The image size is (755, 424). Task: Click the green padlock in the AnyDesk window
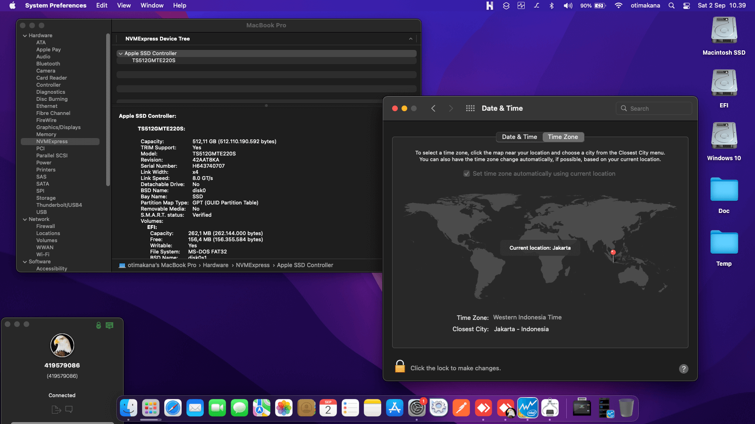click(99, 325)
